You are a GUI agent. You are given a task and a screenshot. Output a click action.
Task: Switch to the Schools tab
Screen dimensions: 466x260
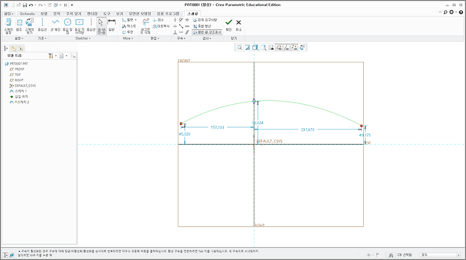pyautogui.click(x=27, y=14)
